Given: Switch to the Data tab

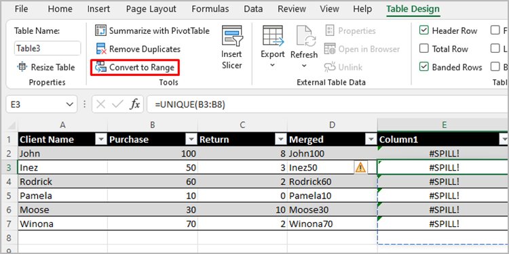Looking at the screenshot, I should 253,9.
